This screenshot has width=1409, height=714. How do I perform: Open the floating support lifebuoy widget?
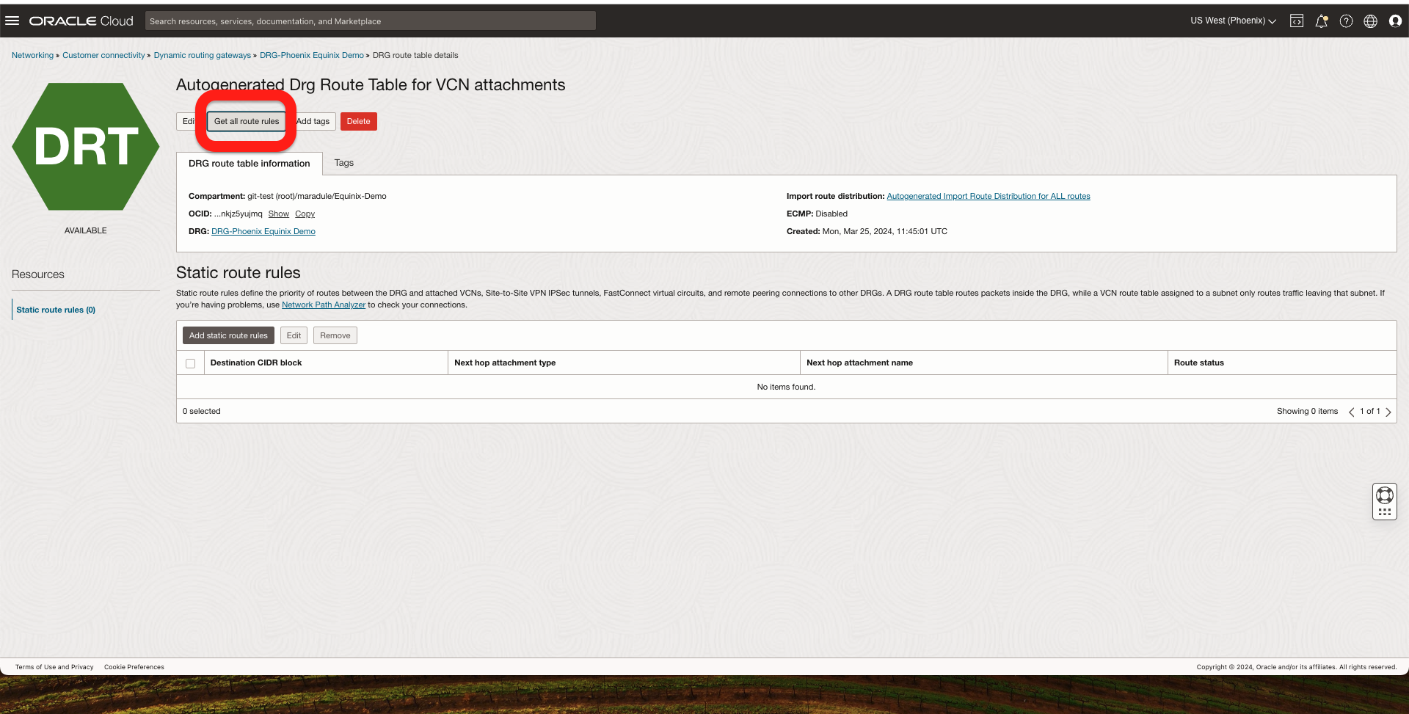point(1384,496)
